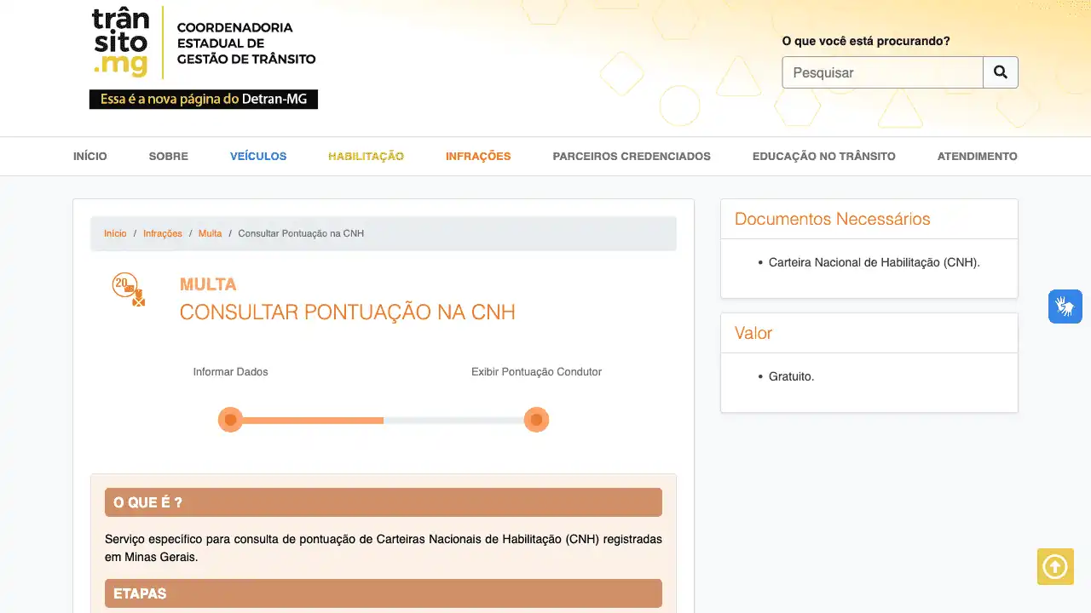Screen dimensions: 1091x613
Task: Click the 'Essa é a nova página do Detran-MG' banner
Action: pos(204,100)
